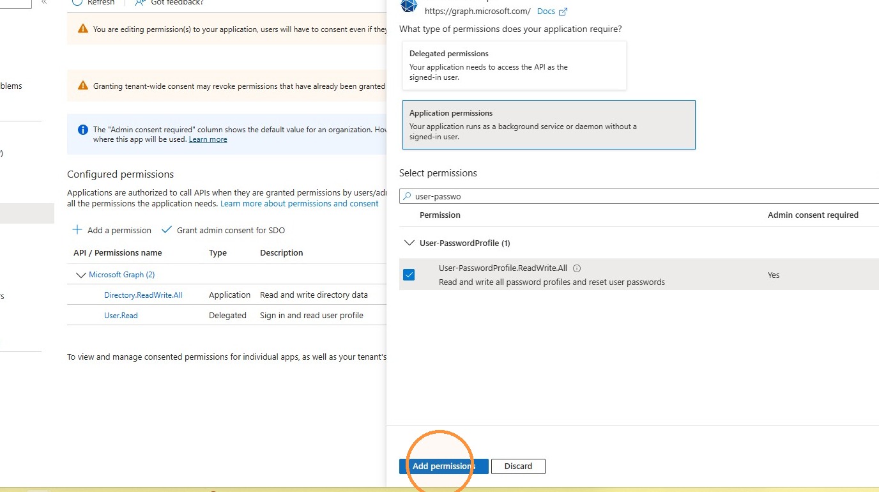The width and height of the screenshot is (879, 492).
Task: Click the warning icon beside "You are editing permission(s)"
Action: click(83, 29)
